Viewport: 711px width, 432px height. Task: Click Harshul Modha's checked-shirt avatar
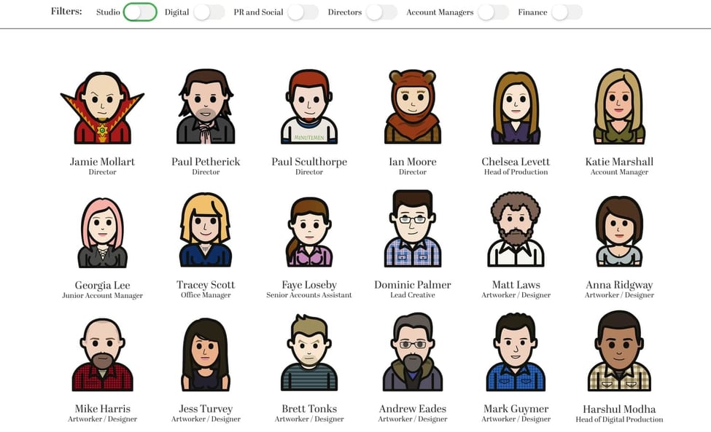[619, 351]
